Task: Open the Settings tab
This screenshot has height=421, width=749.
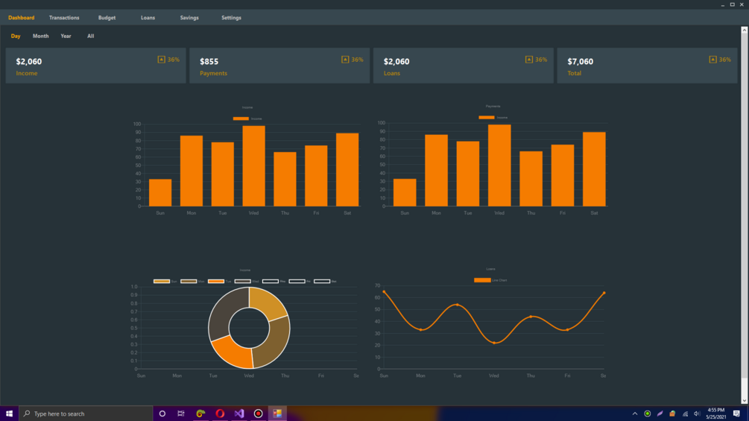Action: point(231,18)
